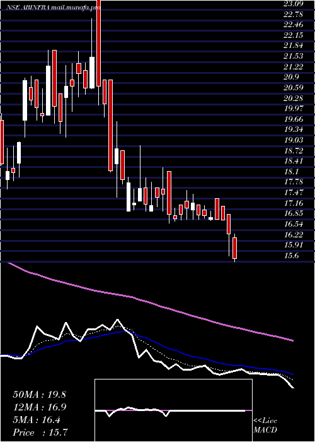Click the 21.84 price axis label
Image resolution: width=315 pixels, height=442 pixels.
pyautogui.click(x=294, y=45)
